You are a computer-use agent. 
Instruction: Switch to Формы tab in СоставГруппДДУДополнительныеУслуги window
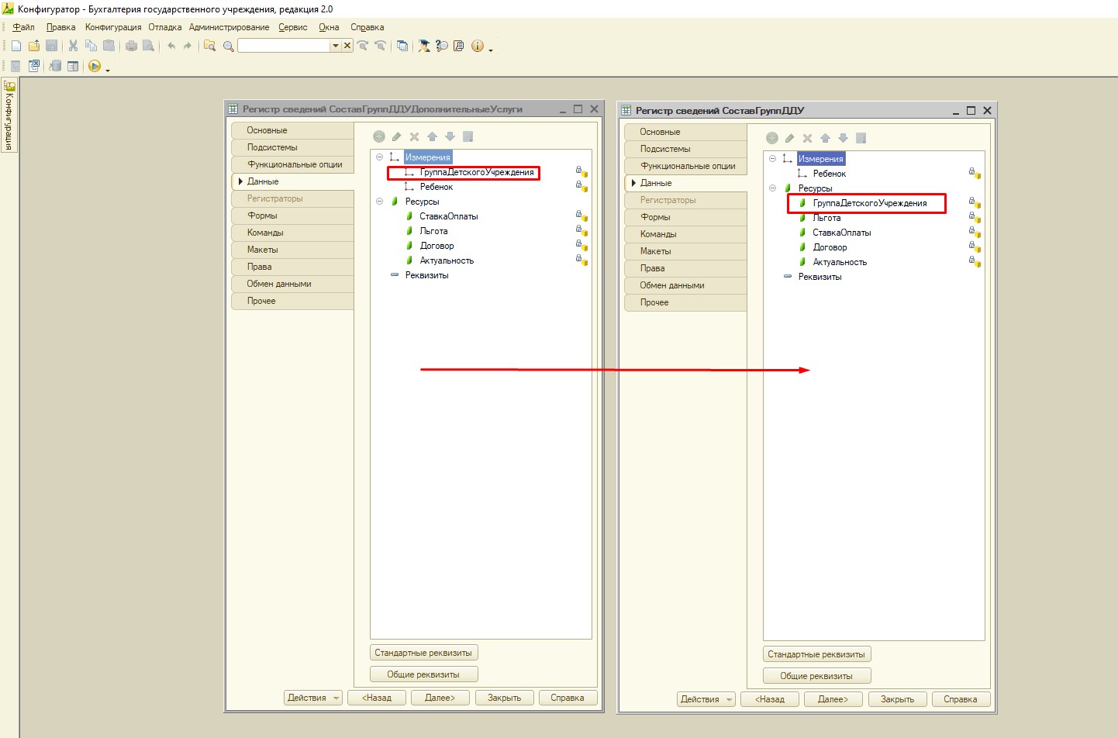(x=262, y=216)
